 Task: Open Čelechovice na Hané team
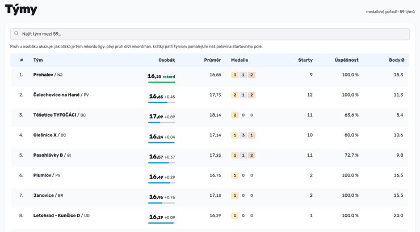(56, 94)
